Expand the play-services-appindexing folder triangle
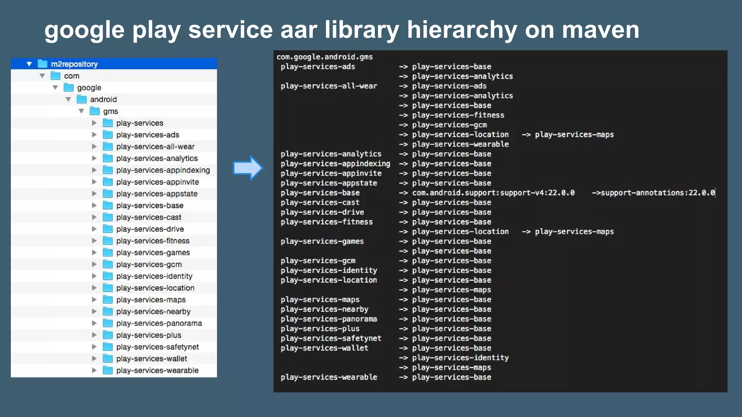 point(94,170)
